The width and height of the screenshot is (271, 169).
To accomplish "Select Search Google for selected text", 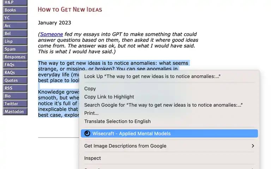I will [169, 105].
